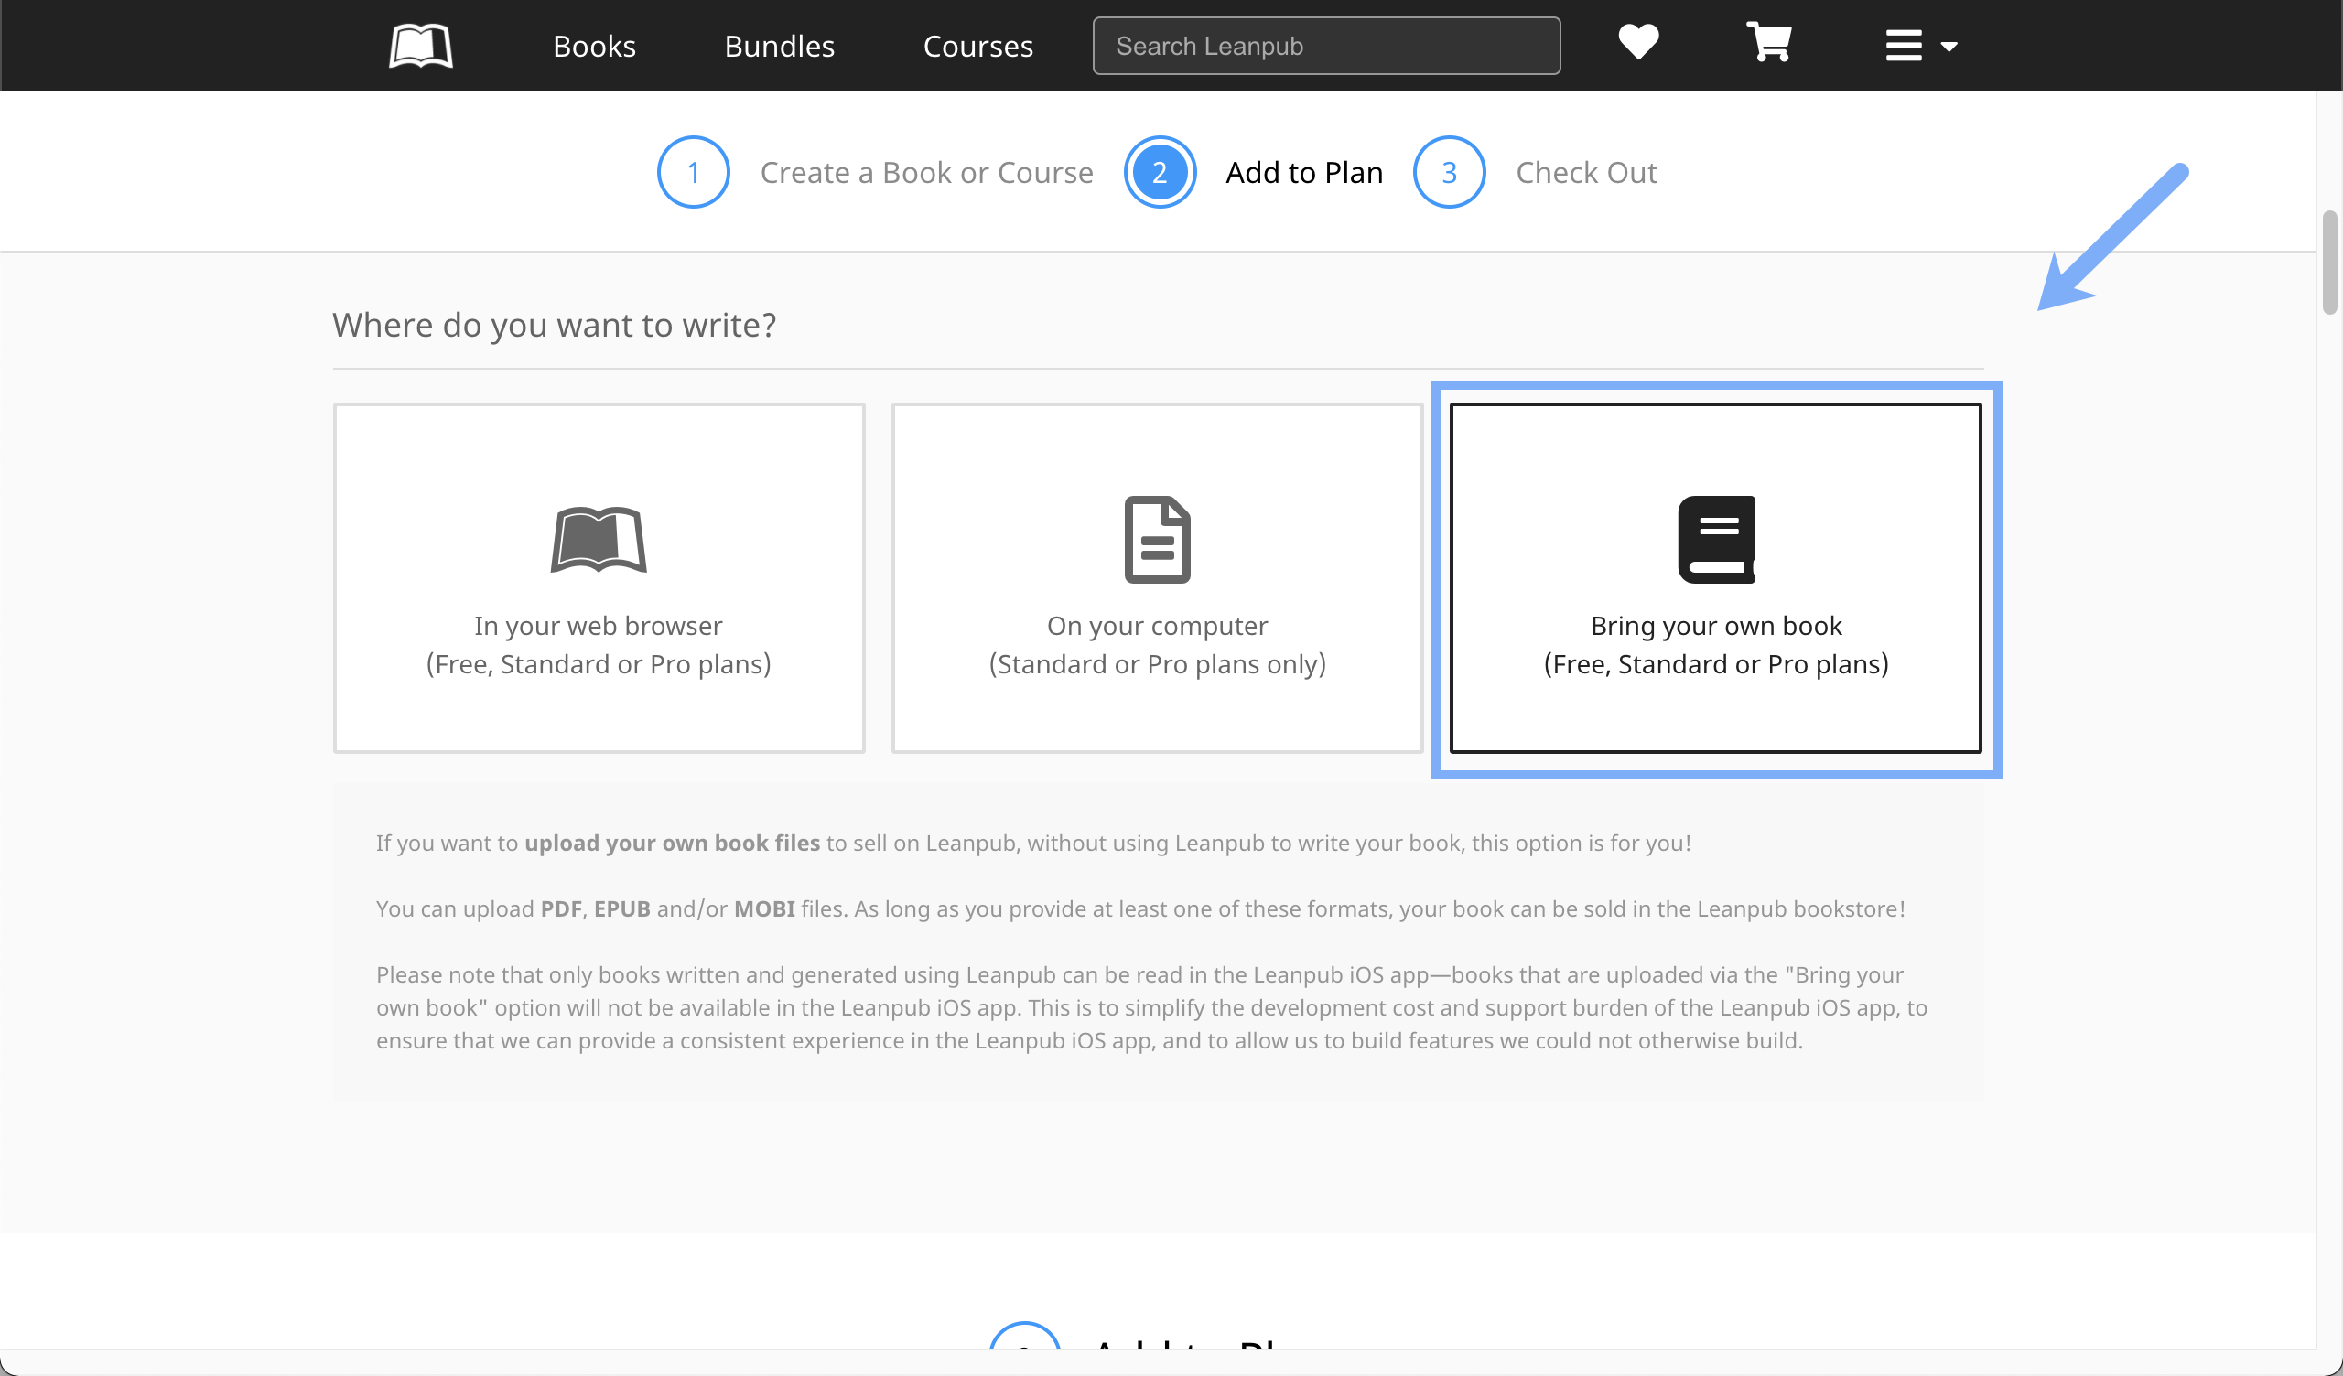
Task: Open the Books menu item
Action: (x=594, y=46)
